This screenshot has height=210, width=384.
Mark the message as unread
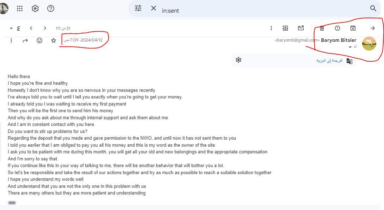pyautogui.click(x=301, y=28)
